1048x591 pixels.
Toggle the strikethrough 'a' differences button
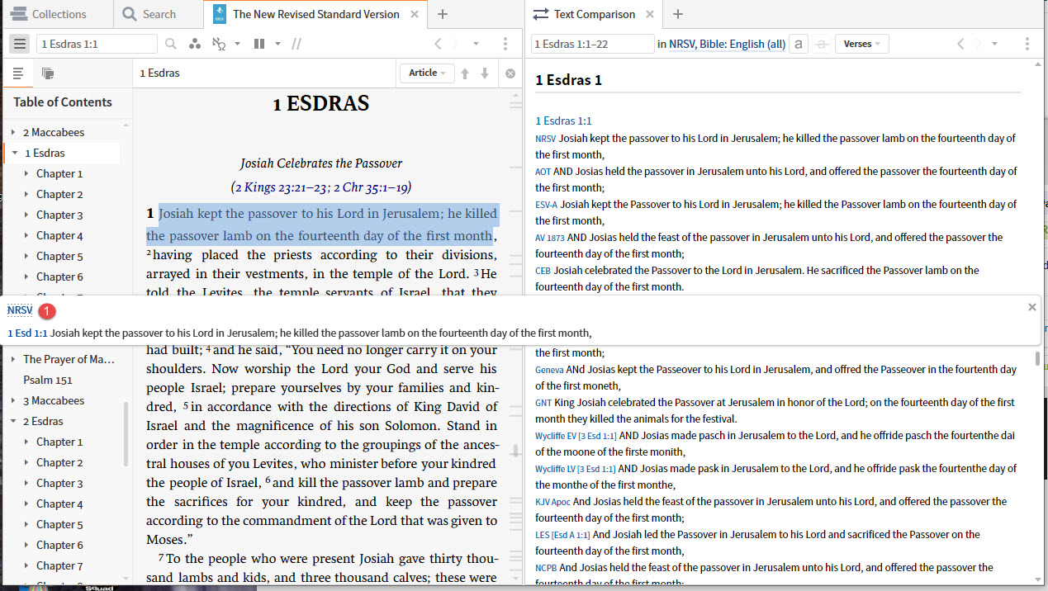tap(821, 44)
